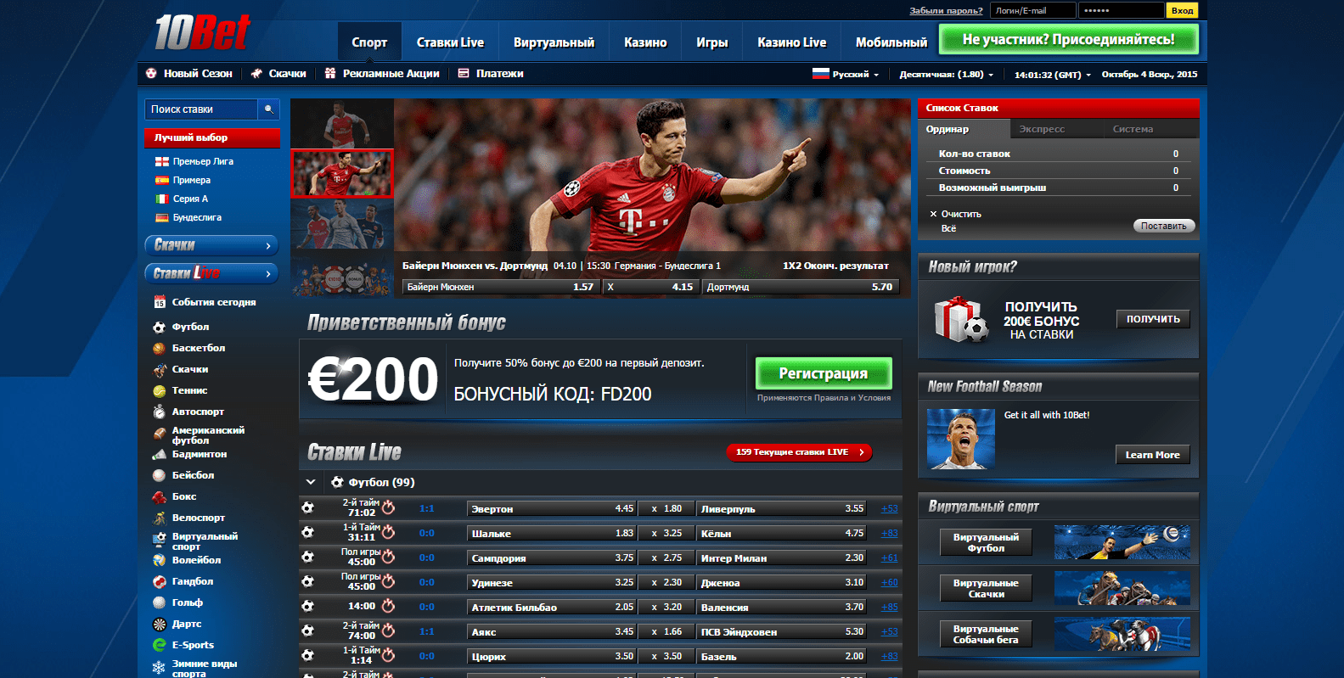Expand the Скачки sidebar panel

(x=211, y=245)
